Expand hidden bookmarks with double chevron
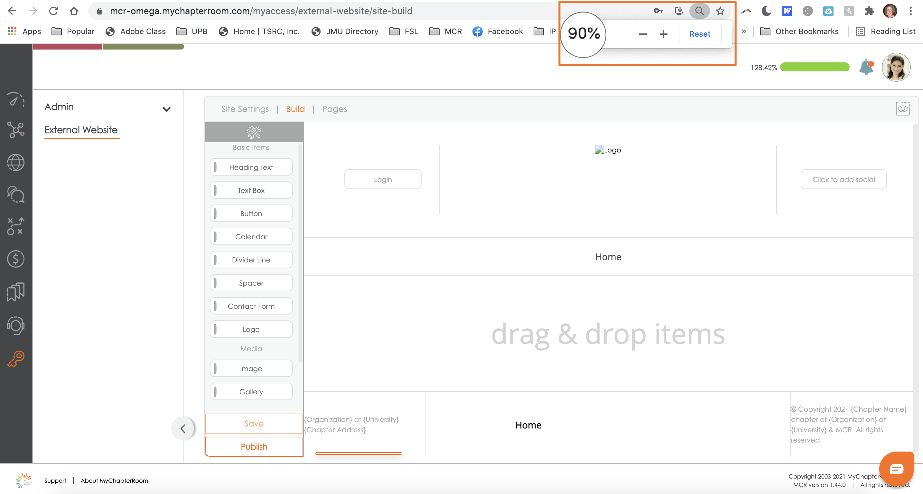923x494 pixels. [744, 32]
